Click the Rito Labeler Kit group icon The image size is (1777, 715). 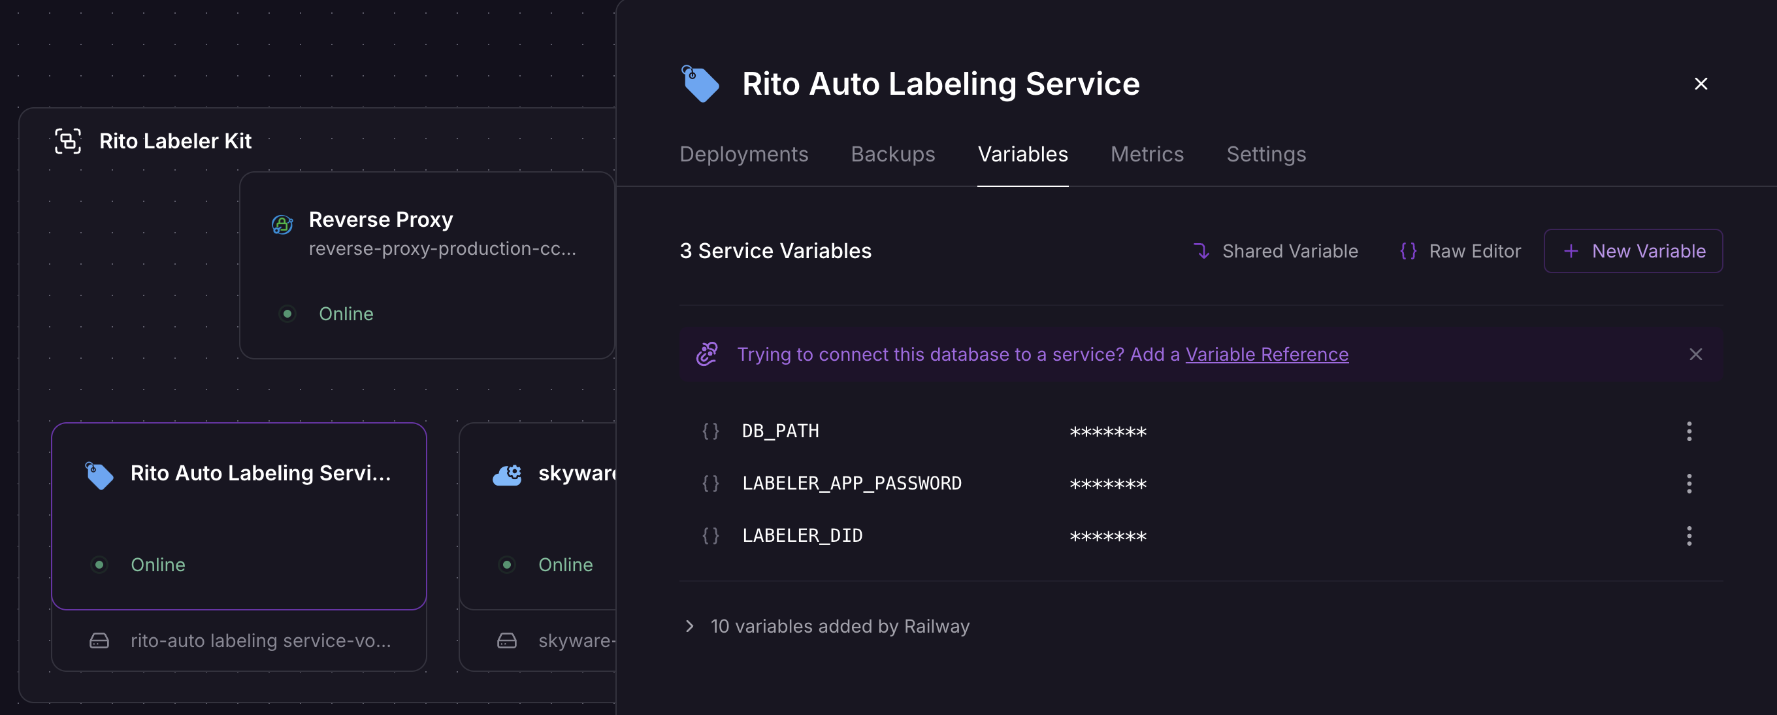pyautogui.click(x=67, y=141)
